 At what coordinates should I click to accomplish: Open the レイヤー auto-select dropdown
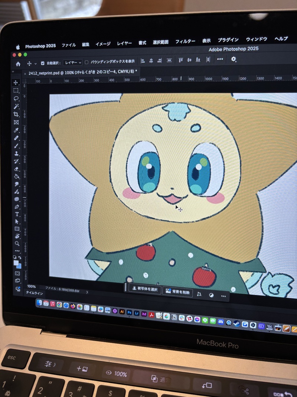[73, 63]
